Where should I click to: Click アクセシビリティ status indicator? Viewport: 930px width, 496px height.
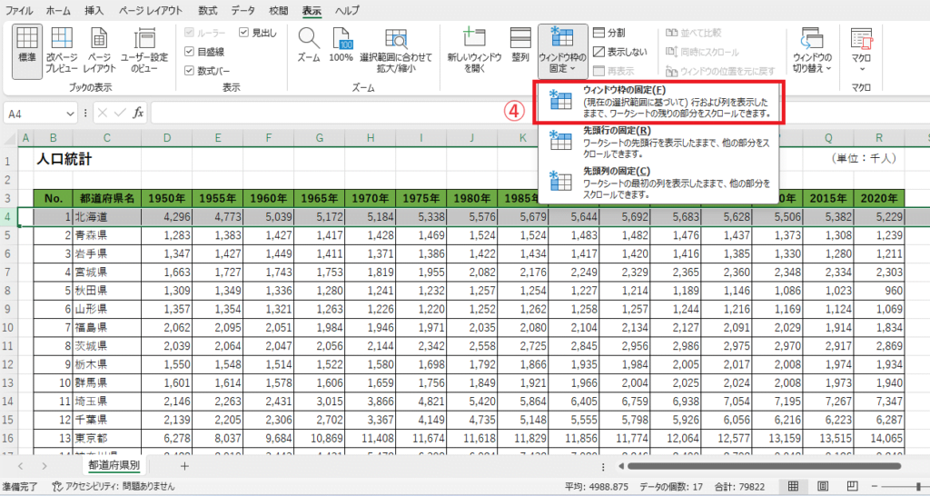pos(114,487)
